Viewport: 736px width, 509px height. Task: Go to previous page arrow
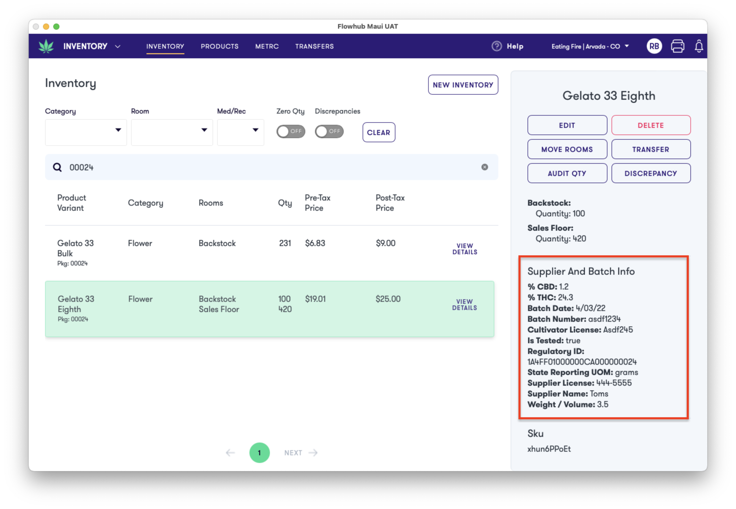point(230,453)
